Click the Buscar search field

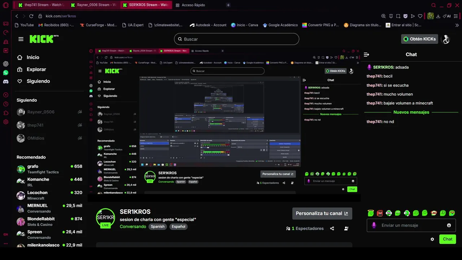click(236, 39)
